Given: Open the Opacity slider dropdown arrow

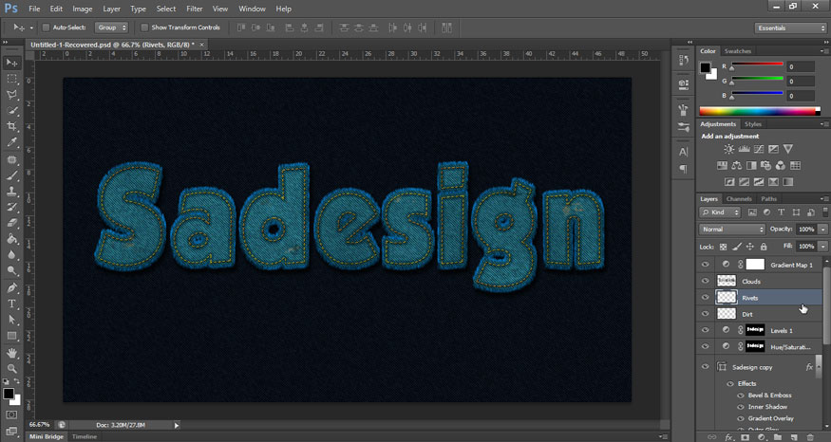Looking at the screenshot, I should coord(823,230).
